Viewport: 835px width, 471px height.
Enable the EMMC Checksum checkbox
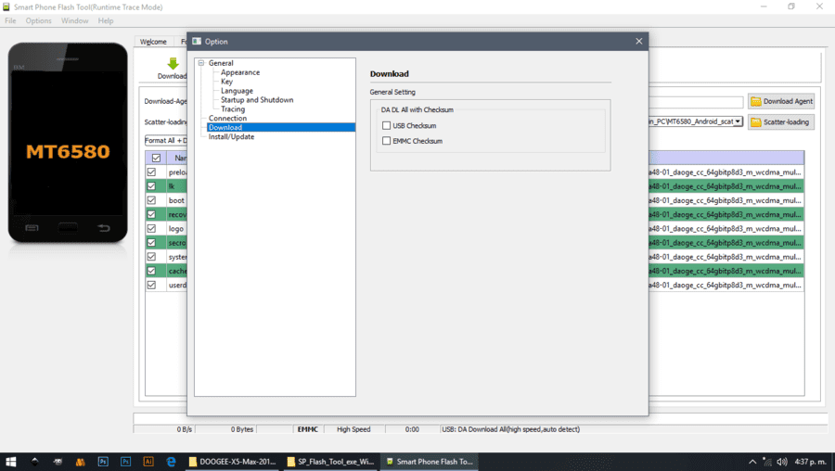point(386,141)
